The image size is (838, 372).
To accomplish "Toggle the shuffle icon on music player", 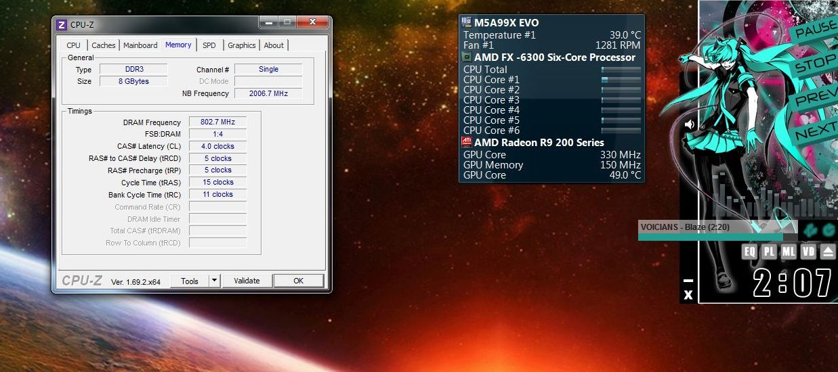I will pos(810,231).
